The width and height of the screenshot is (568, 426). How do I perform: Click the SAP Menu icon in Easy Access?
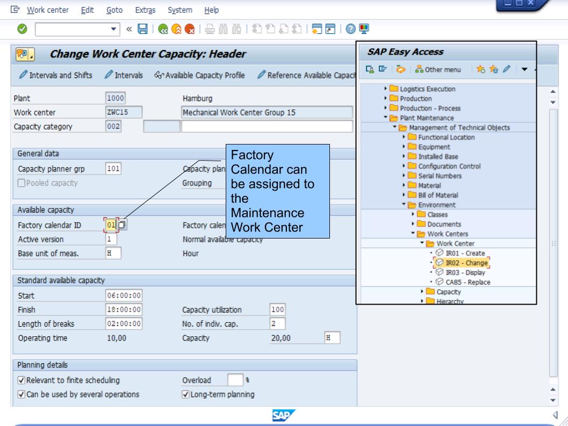tap(383, 69)
